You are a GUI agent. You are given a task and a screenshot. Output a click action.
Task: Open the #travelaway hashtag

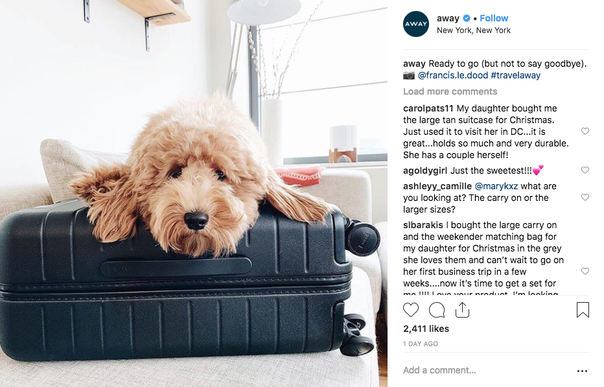pyautogui.click(x=515, y=75)
